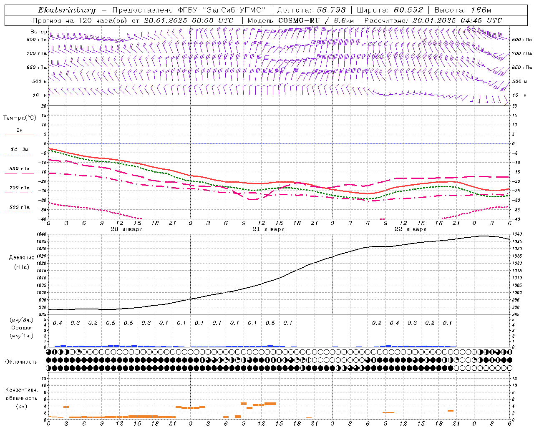Click the Рассчитано: 20.01.2025 04:45 UTC timestamp
This screenshot has height=427, width=534.
click(433, 20)
